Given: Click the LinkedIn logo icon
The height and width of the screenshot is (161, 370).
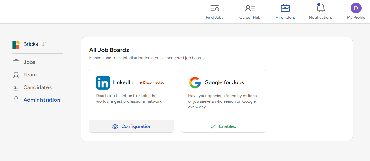Looking at the screenshot, I should (x=103, y=83).
